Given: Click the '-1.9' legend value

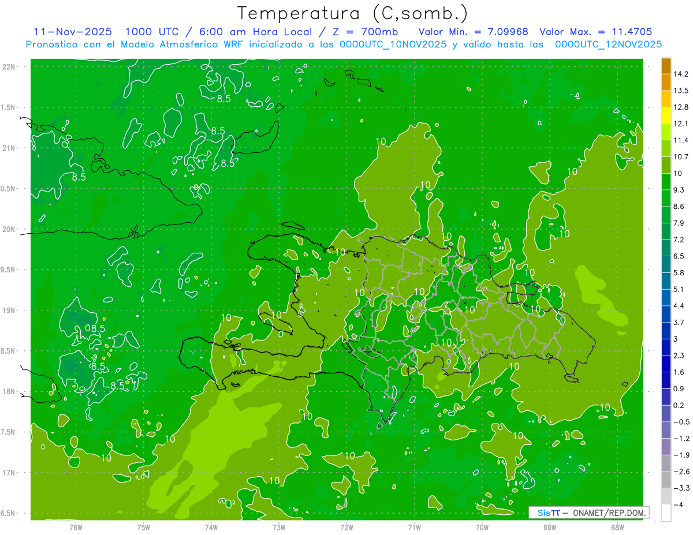Looking at the screenshot, I should tap(681, 455).
